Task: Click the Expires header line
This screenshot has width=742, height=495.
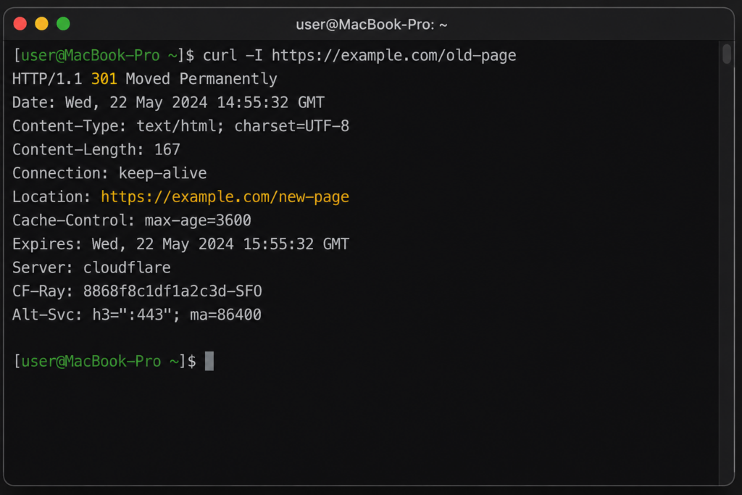Action: [x=180, y=244]
